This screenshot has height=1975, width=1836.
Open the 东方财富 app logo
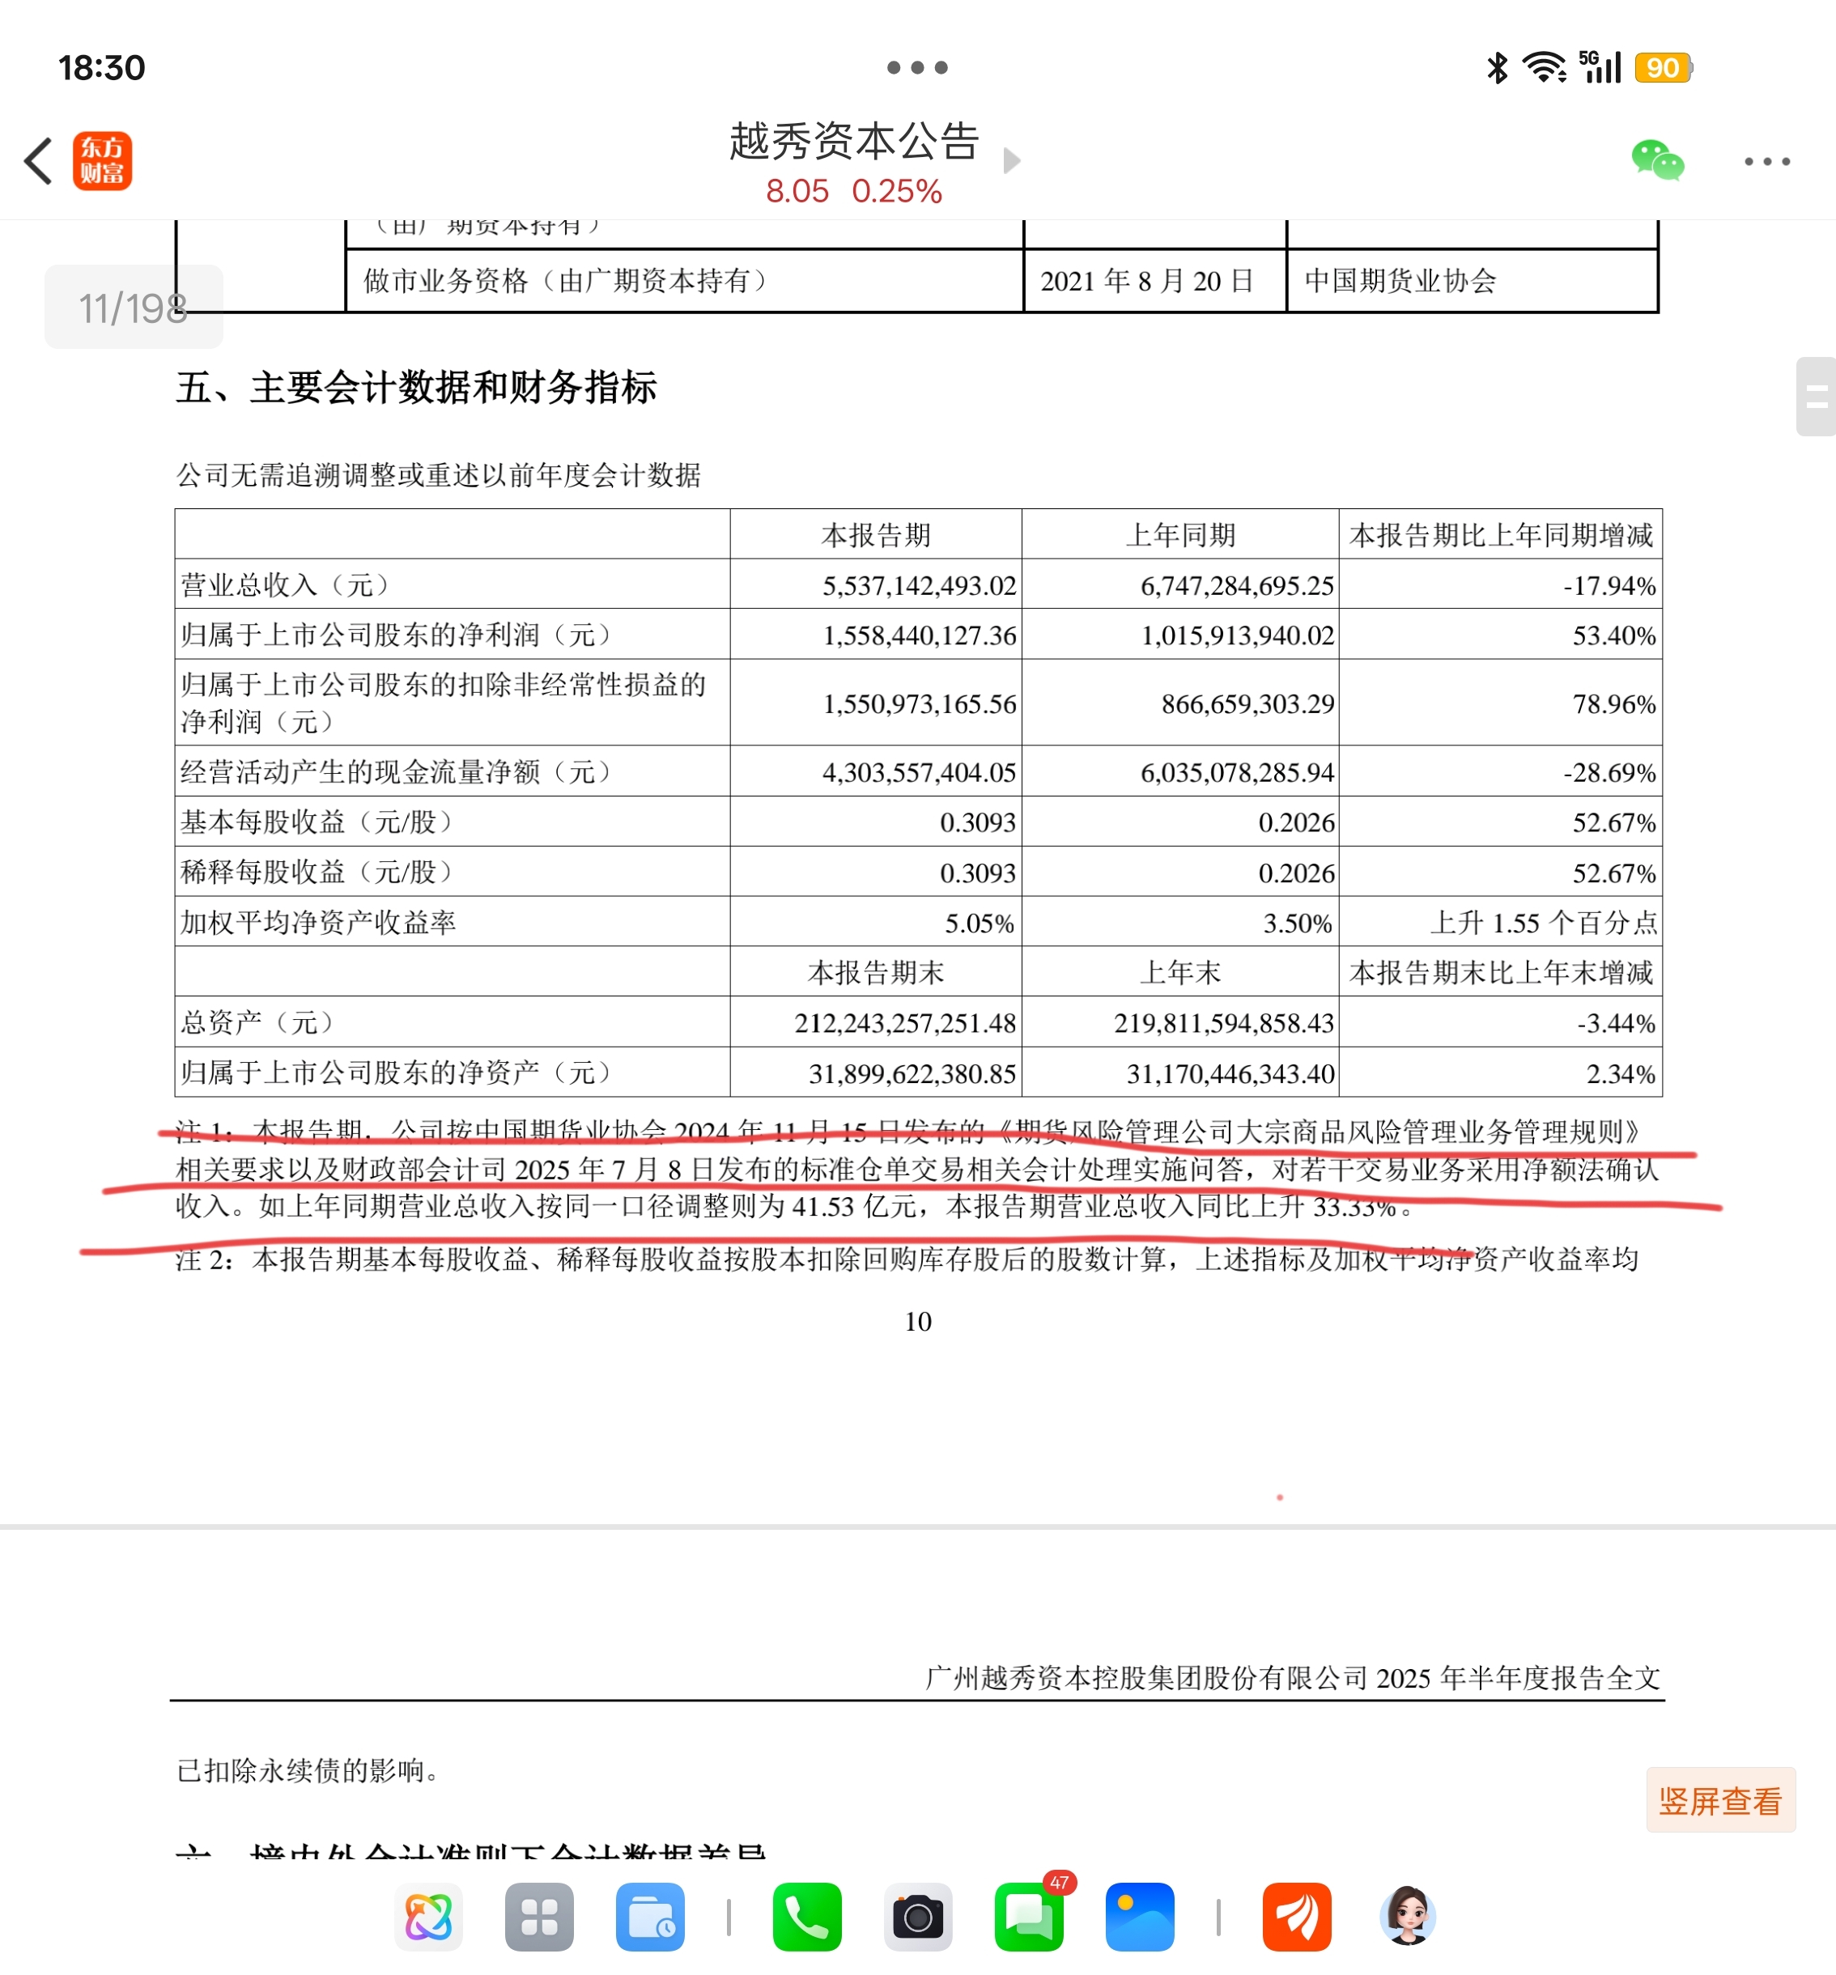[x=102, y=161]
